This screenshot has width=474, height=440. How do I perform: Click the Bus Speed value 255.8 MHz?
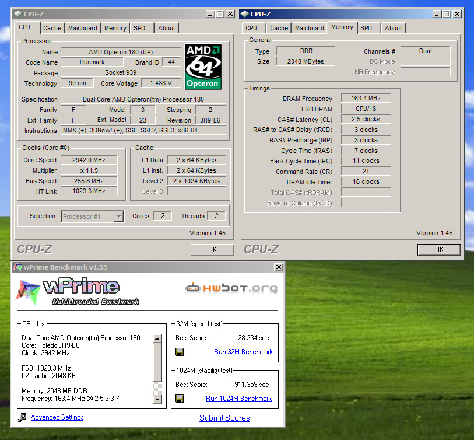coord(89,181)
